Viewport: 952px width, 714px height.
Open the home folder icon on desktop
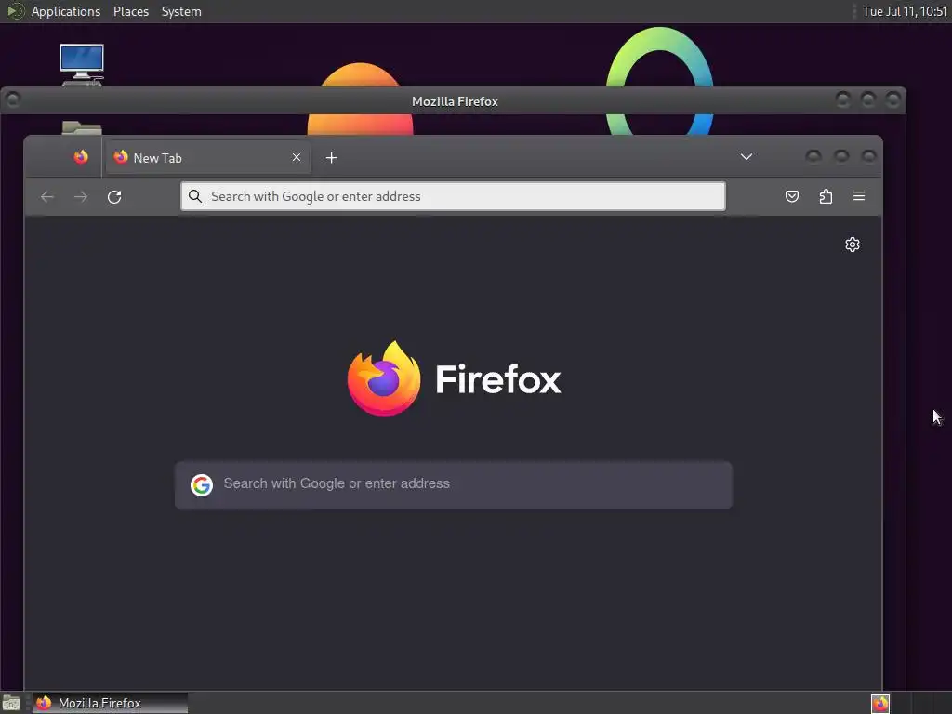(x=82, y=127)
